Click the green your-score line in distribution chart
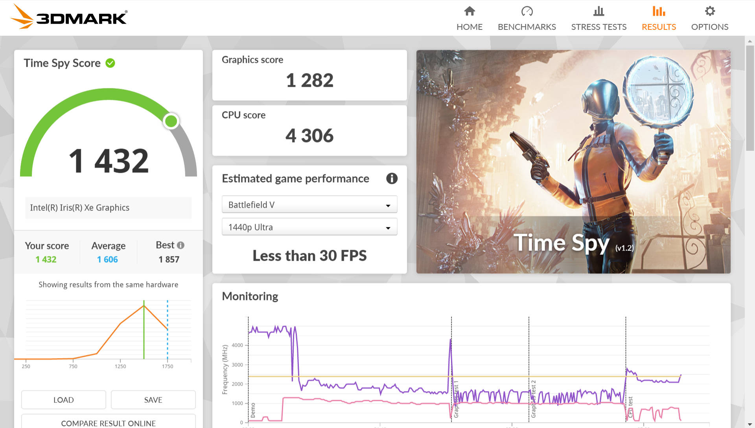755x428 pixels. [x=144, y=330]
